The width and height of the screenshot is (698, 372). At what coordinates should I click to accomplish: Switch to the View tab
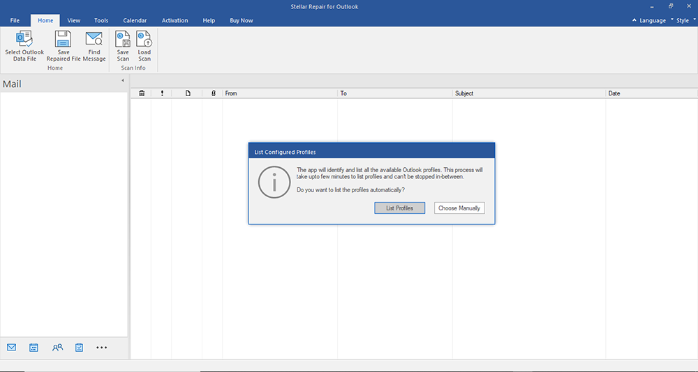tap(74, 20)
